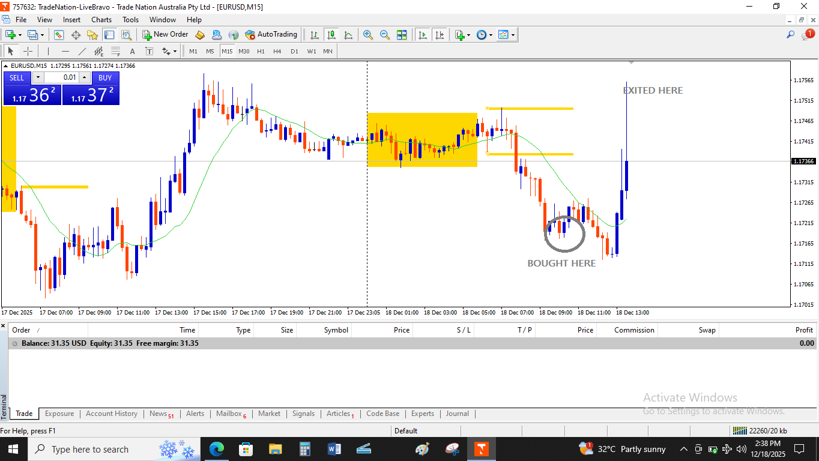This screenshot has height=461, width=819.
Task: Click the New Order button
Action: click(165, 35)
